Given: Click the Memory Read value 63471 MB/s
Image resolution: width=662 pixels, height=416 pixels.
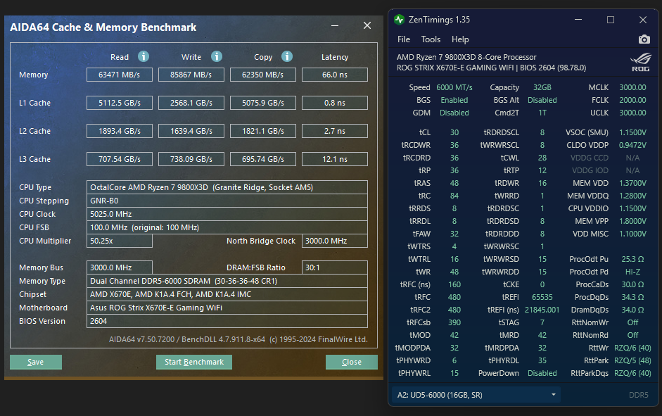Looking at the screenshot, I should [120, 75].
